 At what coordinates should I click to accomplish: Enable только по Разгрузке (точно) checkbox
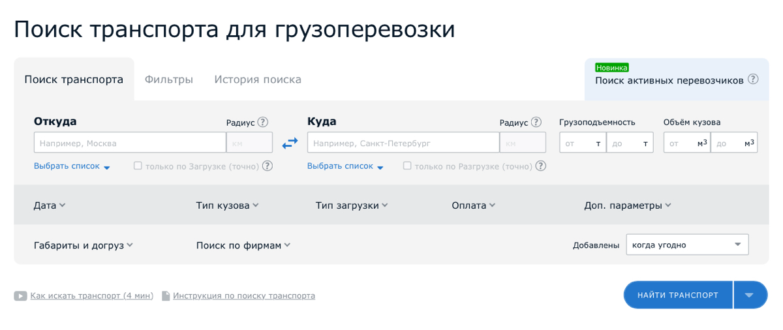pos(407,166)
